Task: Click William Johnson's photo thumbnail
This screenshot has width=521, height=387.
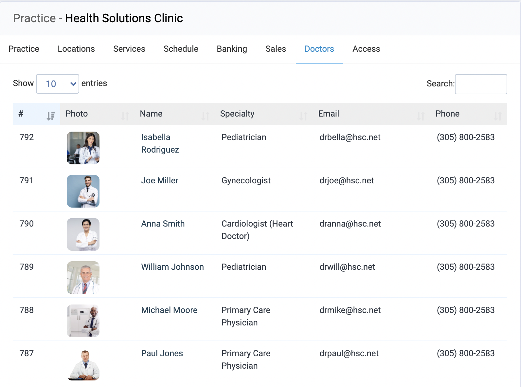Action: [x=83, y=278]
